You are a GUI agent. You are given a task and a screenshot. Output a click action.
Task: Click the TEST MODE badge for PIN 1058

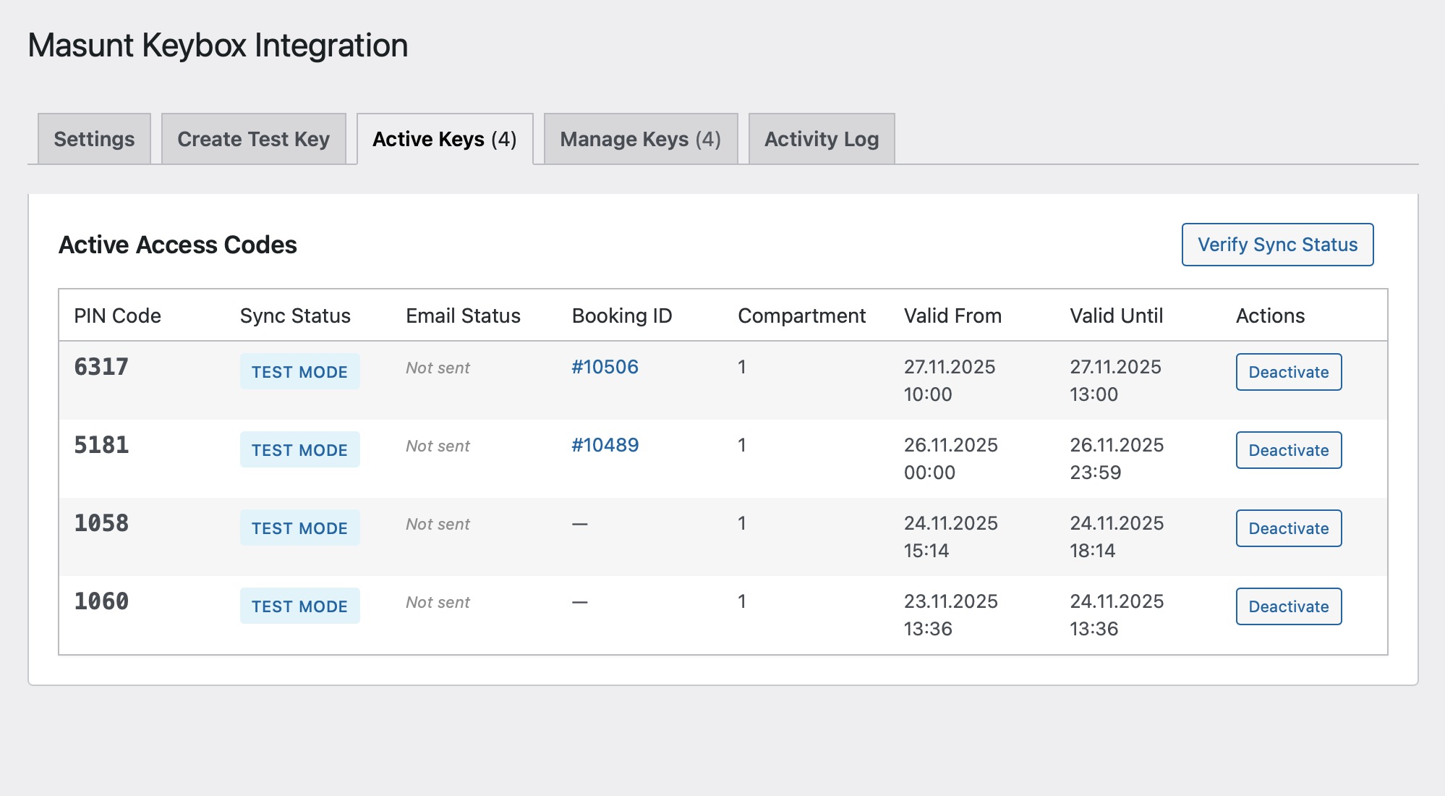coord(299,528)
